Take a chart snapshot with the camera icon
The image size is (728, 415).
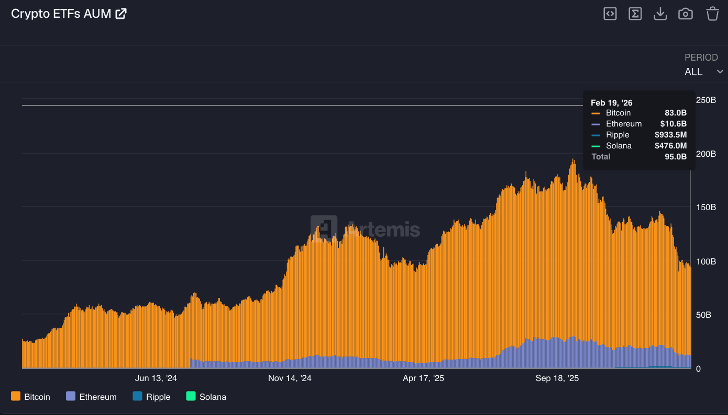[686, 14]
